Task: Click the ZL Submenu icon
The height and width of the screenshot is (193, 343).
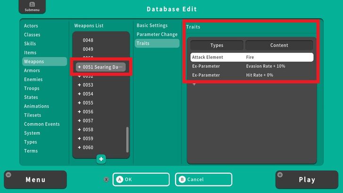Action: click(x=29, y=7)
